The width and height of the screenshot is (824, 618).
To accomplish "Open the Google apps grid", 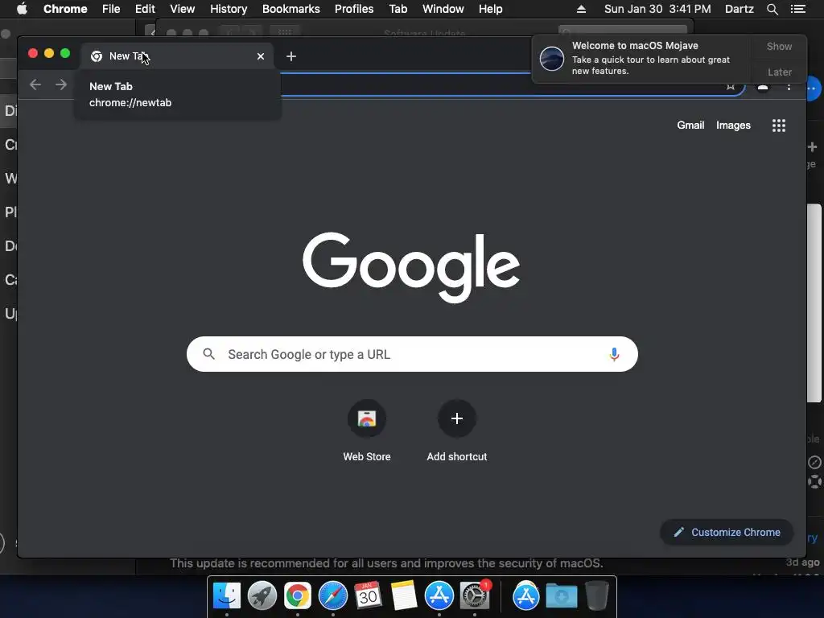I will tap(778, 126).
